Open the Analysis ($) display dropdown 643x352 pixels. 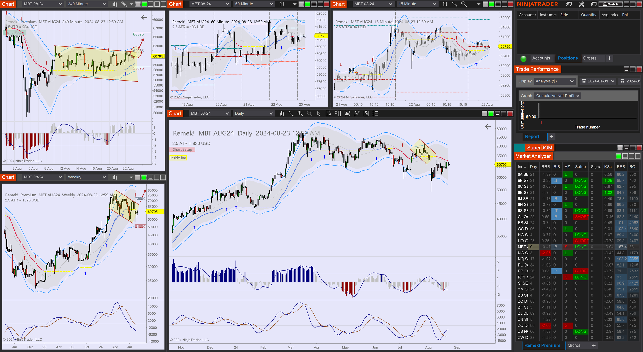pos(554,81)
